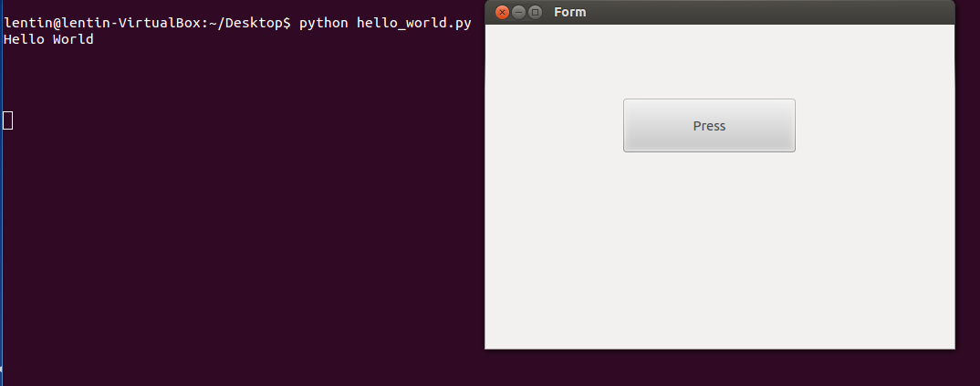Click the word python in the command
Screen dimensions: 980x386
coord(323,23)
